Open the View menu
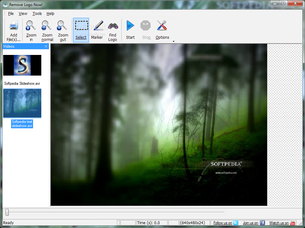This screenshot has height=228, width=305. coord(23,14)
